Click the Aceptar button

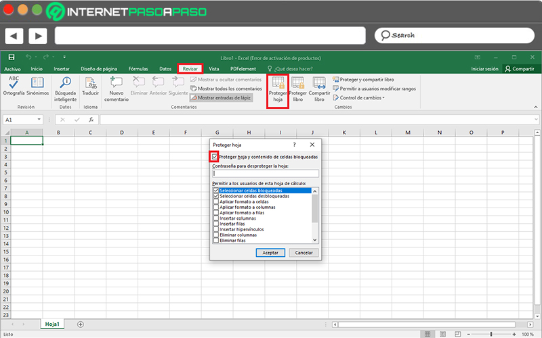click(x=270, y=253)
